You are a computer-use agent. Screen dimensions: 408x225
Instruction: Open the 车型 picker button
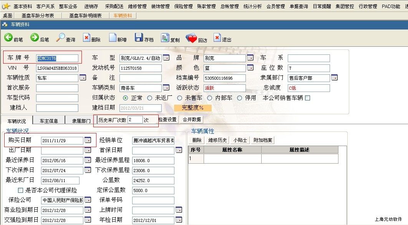coord(166,58)
